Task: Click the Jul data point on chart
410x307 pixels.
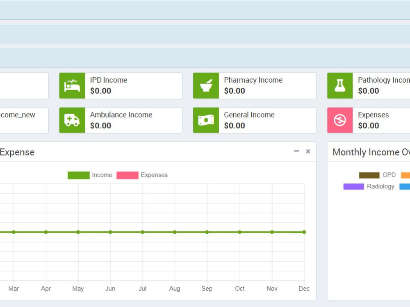Action: [143, 232]
